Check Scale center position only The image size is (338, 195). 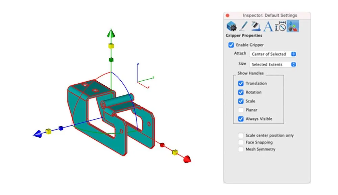241,135
